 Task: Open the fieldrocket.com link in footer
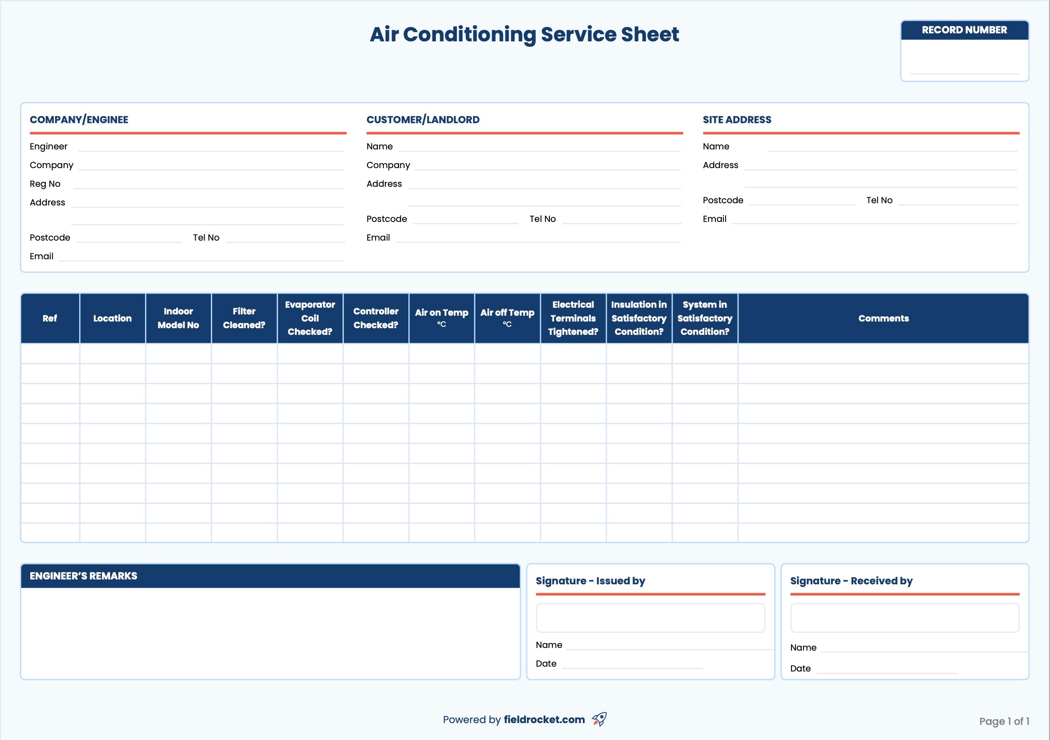pyautogui.click(x=544, y=720)
